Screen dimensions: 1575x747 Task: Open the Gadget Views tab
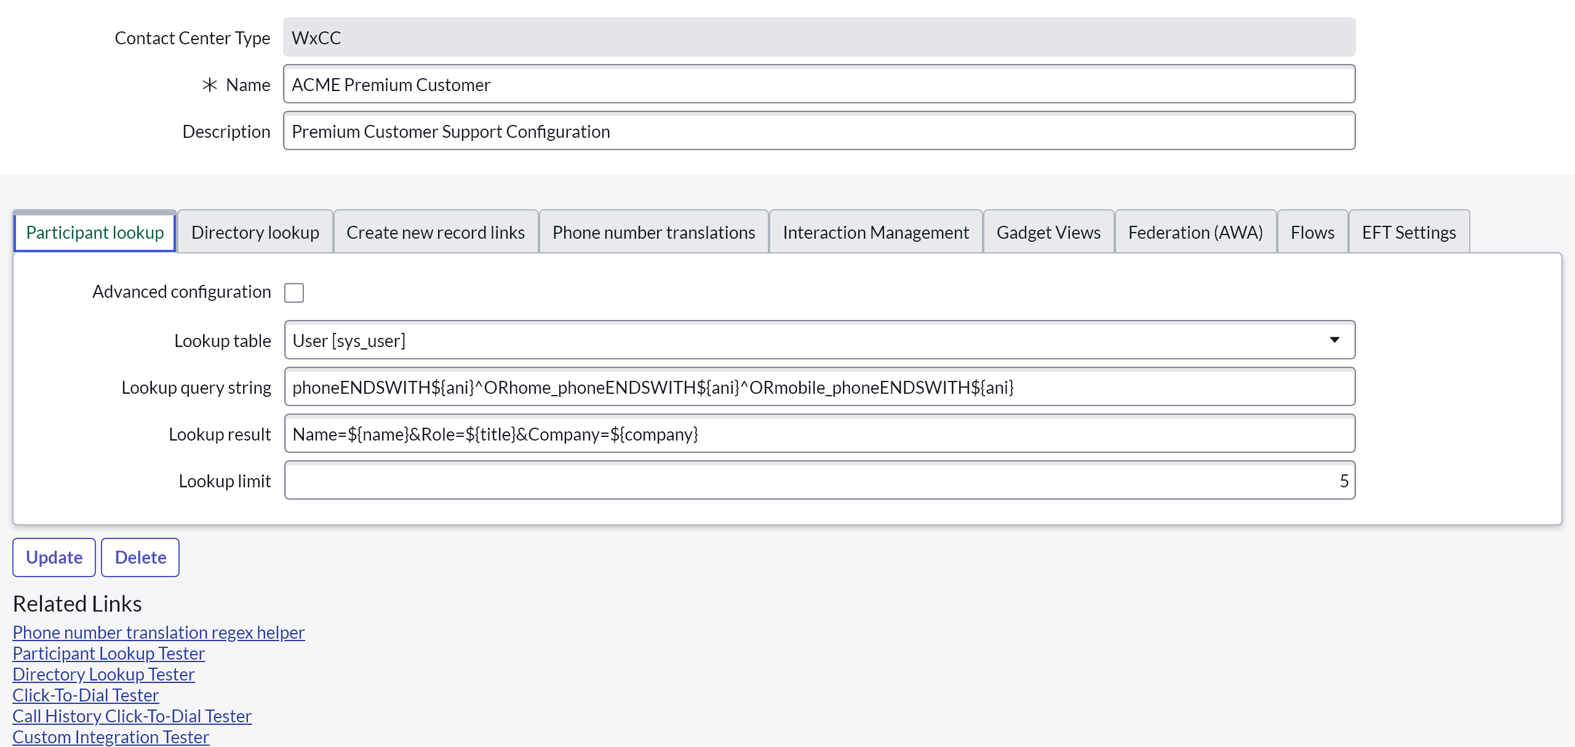1048,233
